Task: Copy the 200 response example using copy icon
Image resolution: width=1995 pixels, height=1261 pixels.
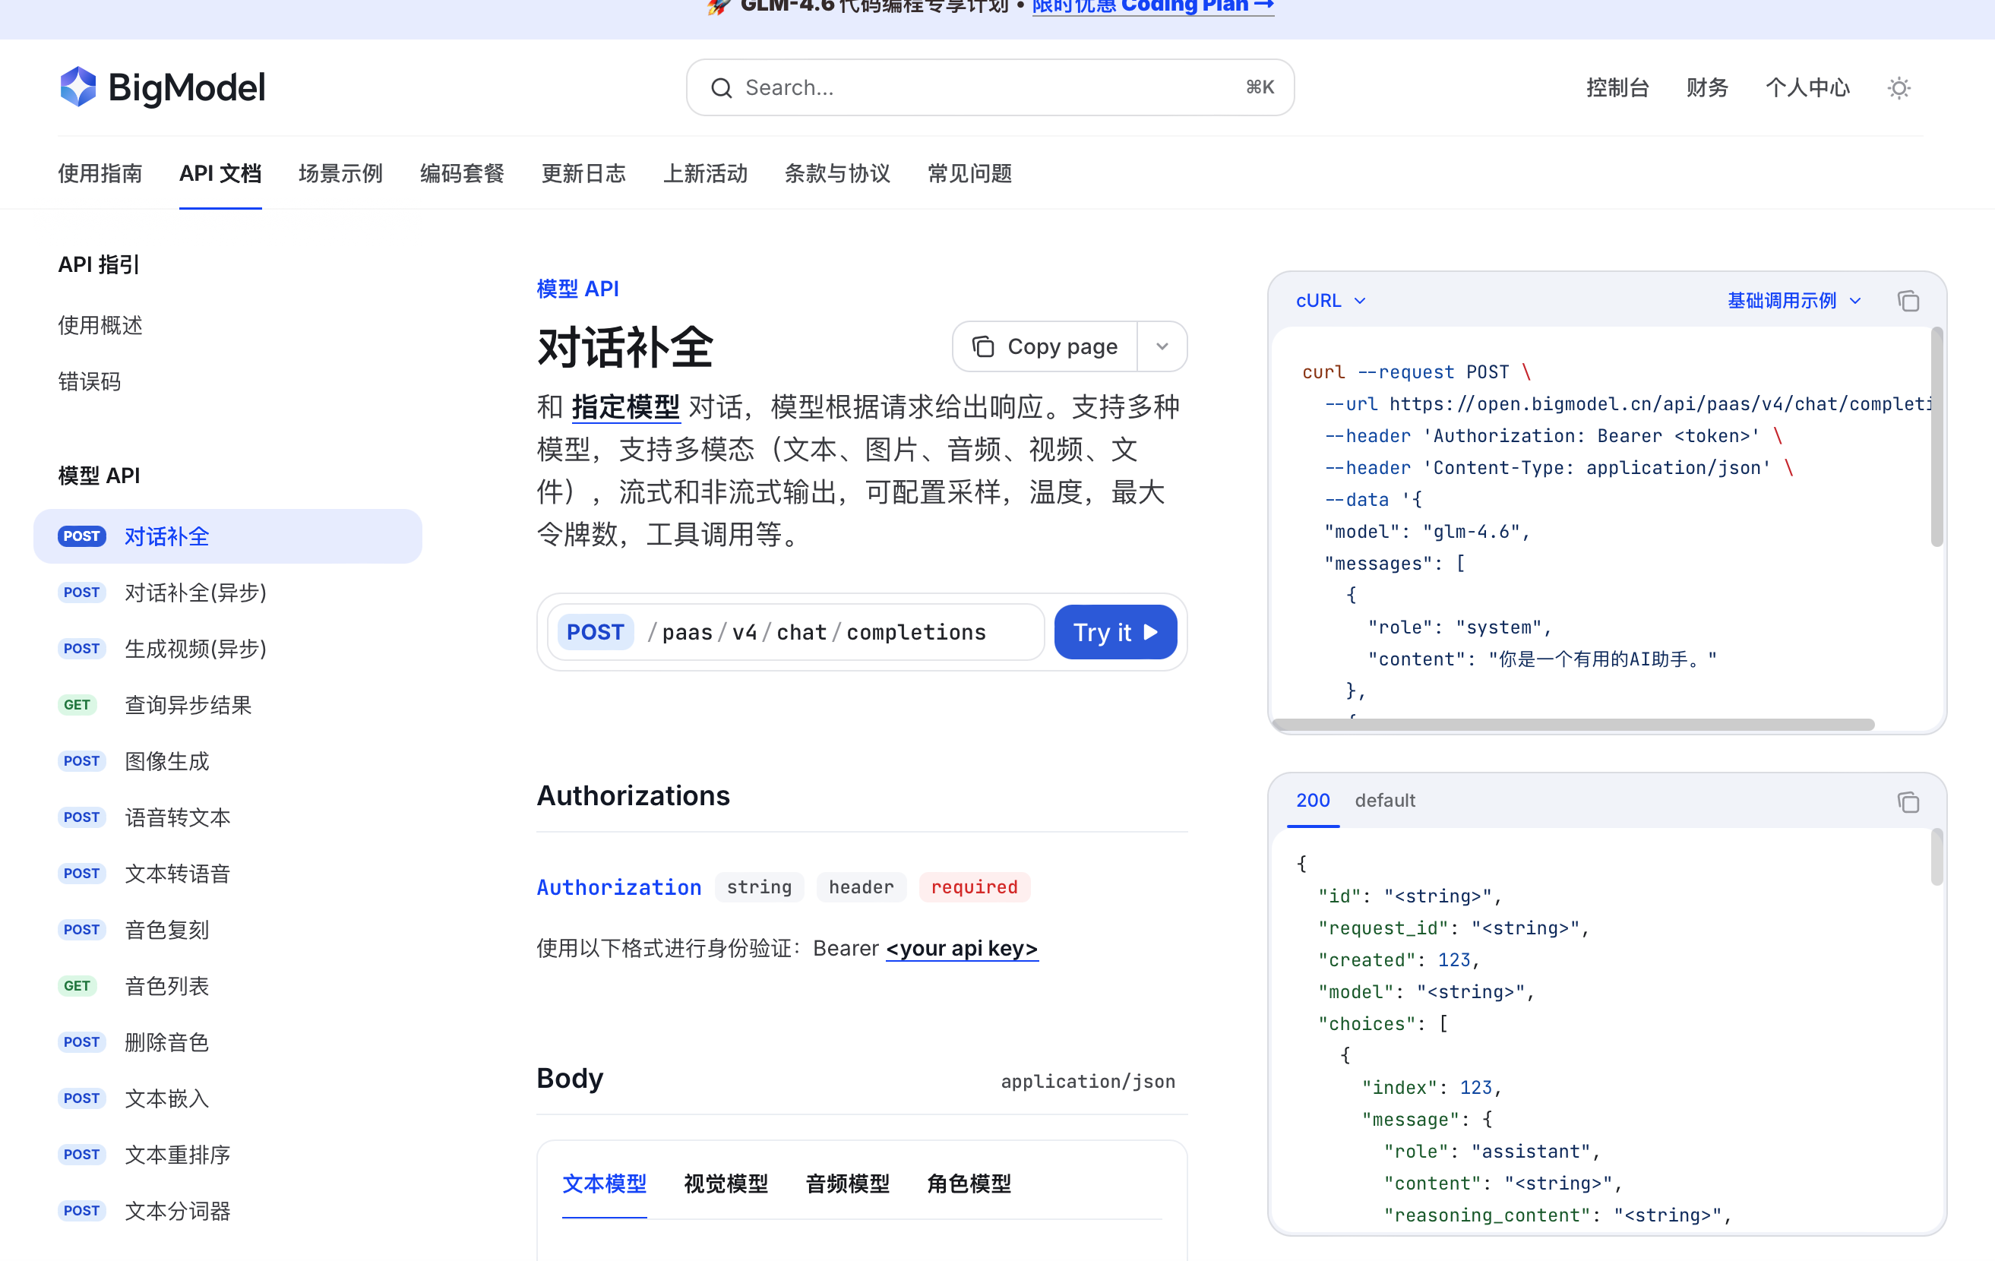Action: pyautogui.click(x=1909, y=802)
